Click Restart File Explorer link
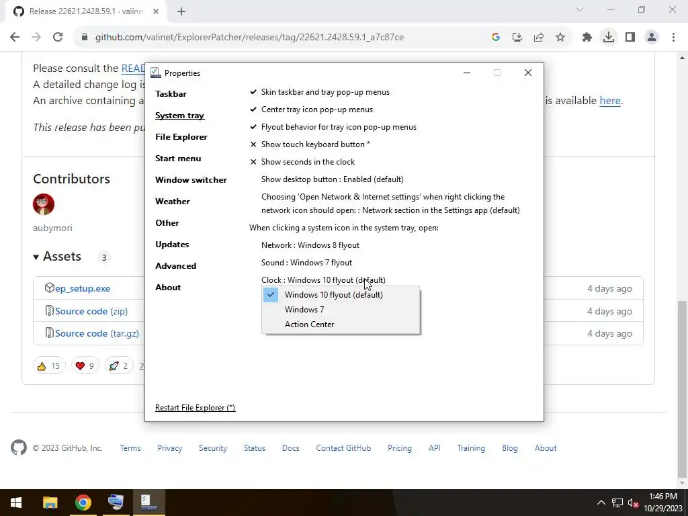688x516 pixels. pyautogui.click(x=196, y=408)
